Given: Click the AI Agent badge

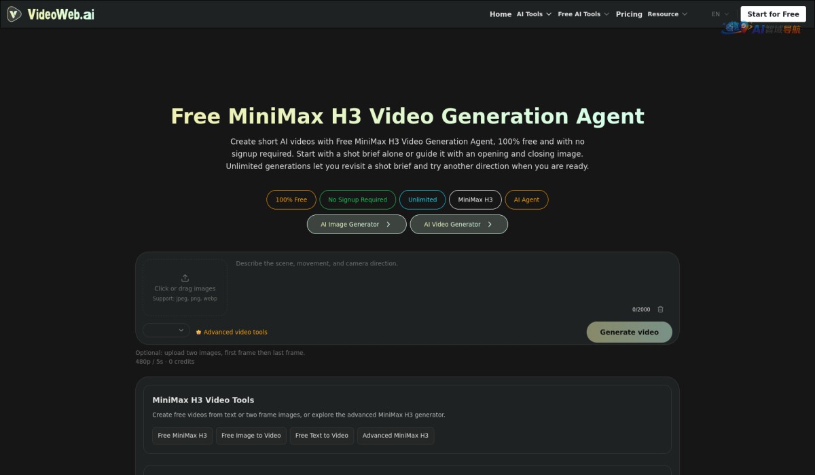Looking at the screenshot, I should 526,200.
